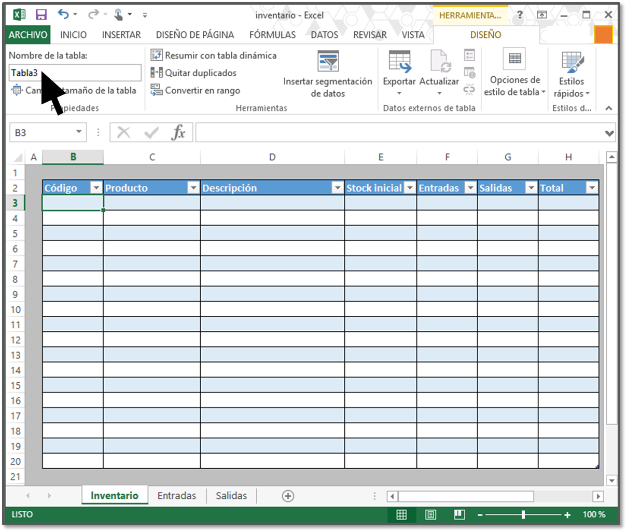This screenshot has height=532, width=627.
Task: Click Insertar segmentación de datos icon
Action: 328,62
